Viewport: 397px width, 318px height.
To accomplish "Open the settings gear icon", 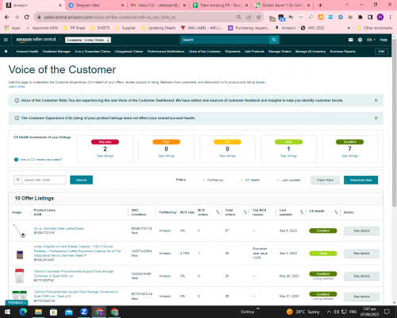I will click(360, 40).
